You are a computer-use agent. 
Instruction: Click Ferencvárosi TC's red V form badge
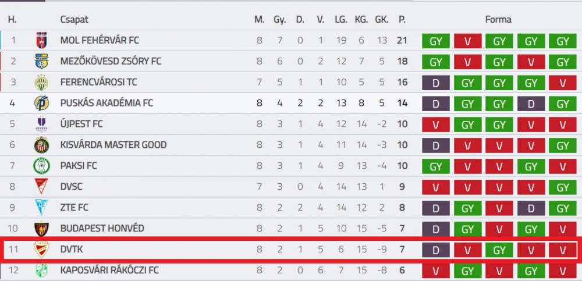[563, 83]
